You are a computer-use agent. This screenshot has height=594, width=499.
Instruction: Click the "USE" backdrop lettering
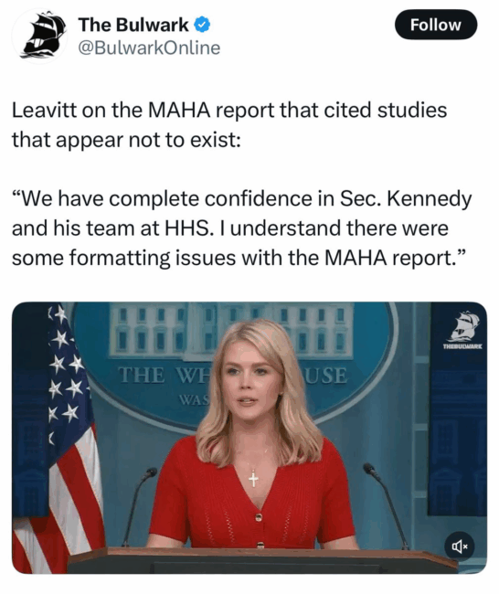tap(326, 376)
